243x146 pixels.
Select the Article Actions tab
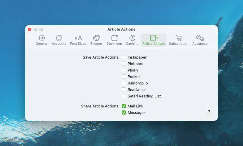pos(154,40)
